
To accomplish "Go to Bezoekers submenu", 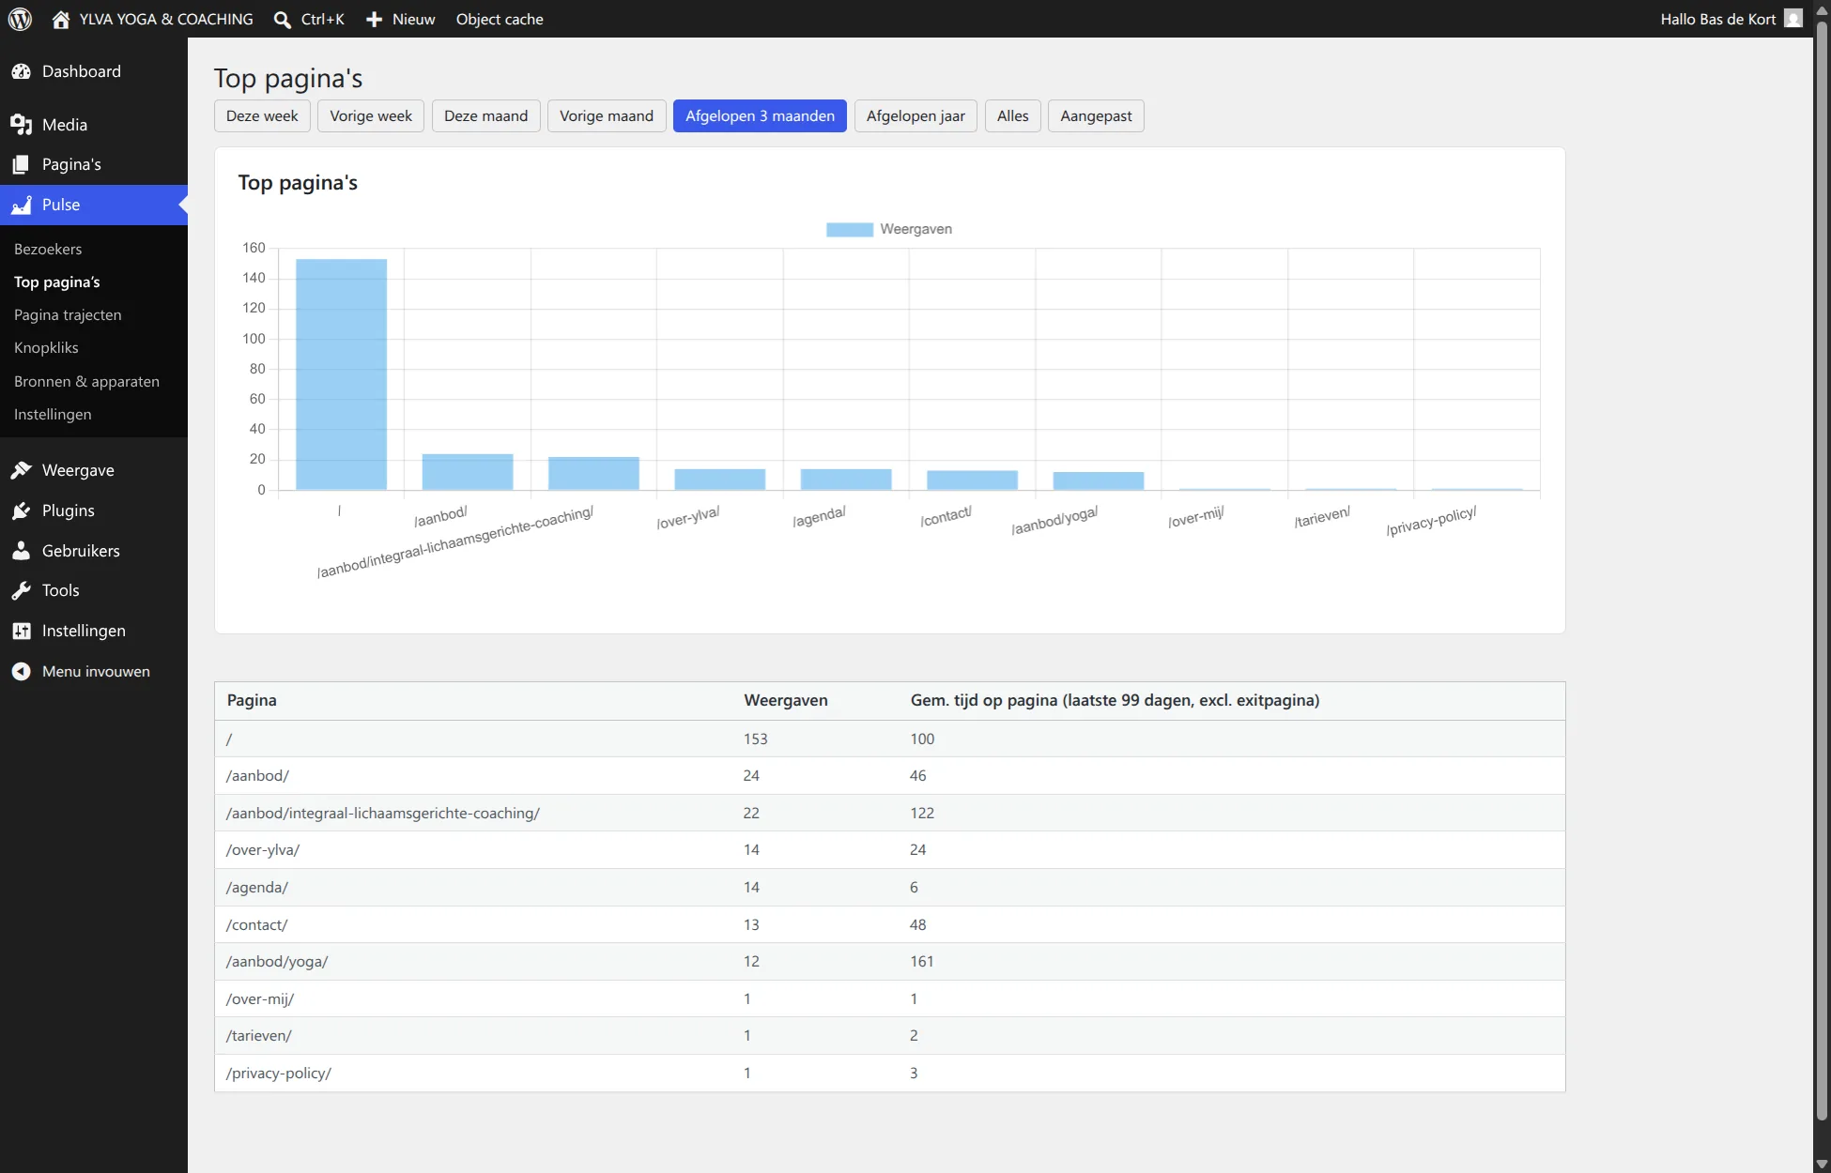I will point(48,249).
